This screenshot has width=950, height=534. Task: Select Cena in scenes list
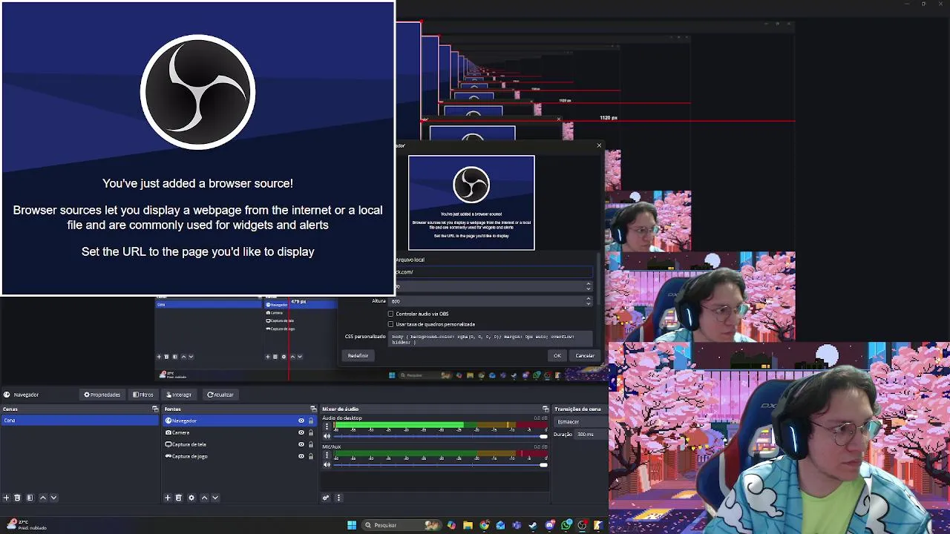pos(80,421)
